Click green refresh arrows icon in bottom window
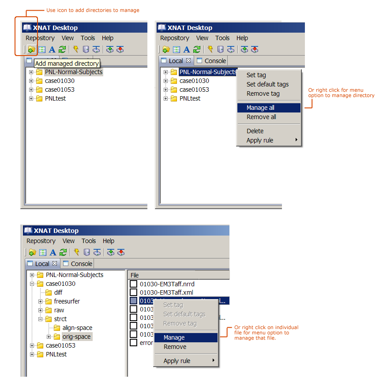 pos(63,252)
